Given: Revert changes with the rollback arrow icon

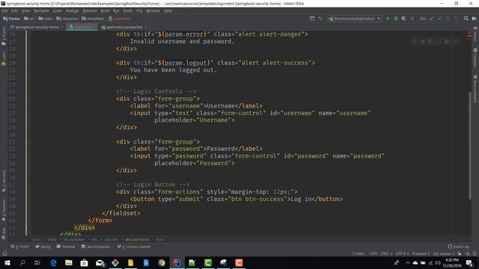Looking at the screenshot, I should pyautogui.click(x=456, y=19).
